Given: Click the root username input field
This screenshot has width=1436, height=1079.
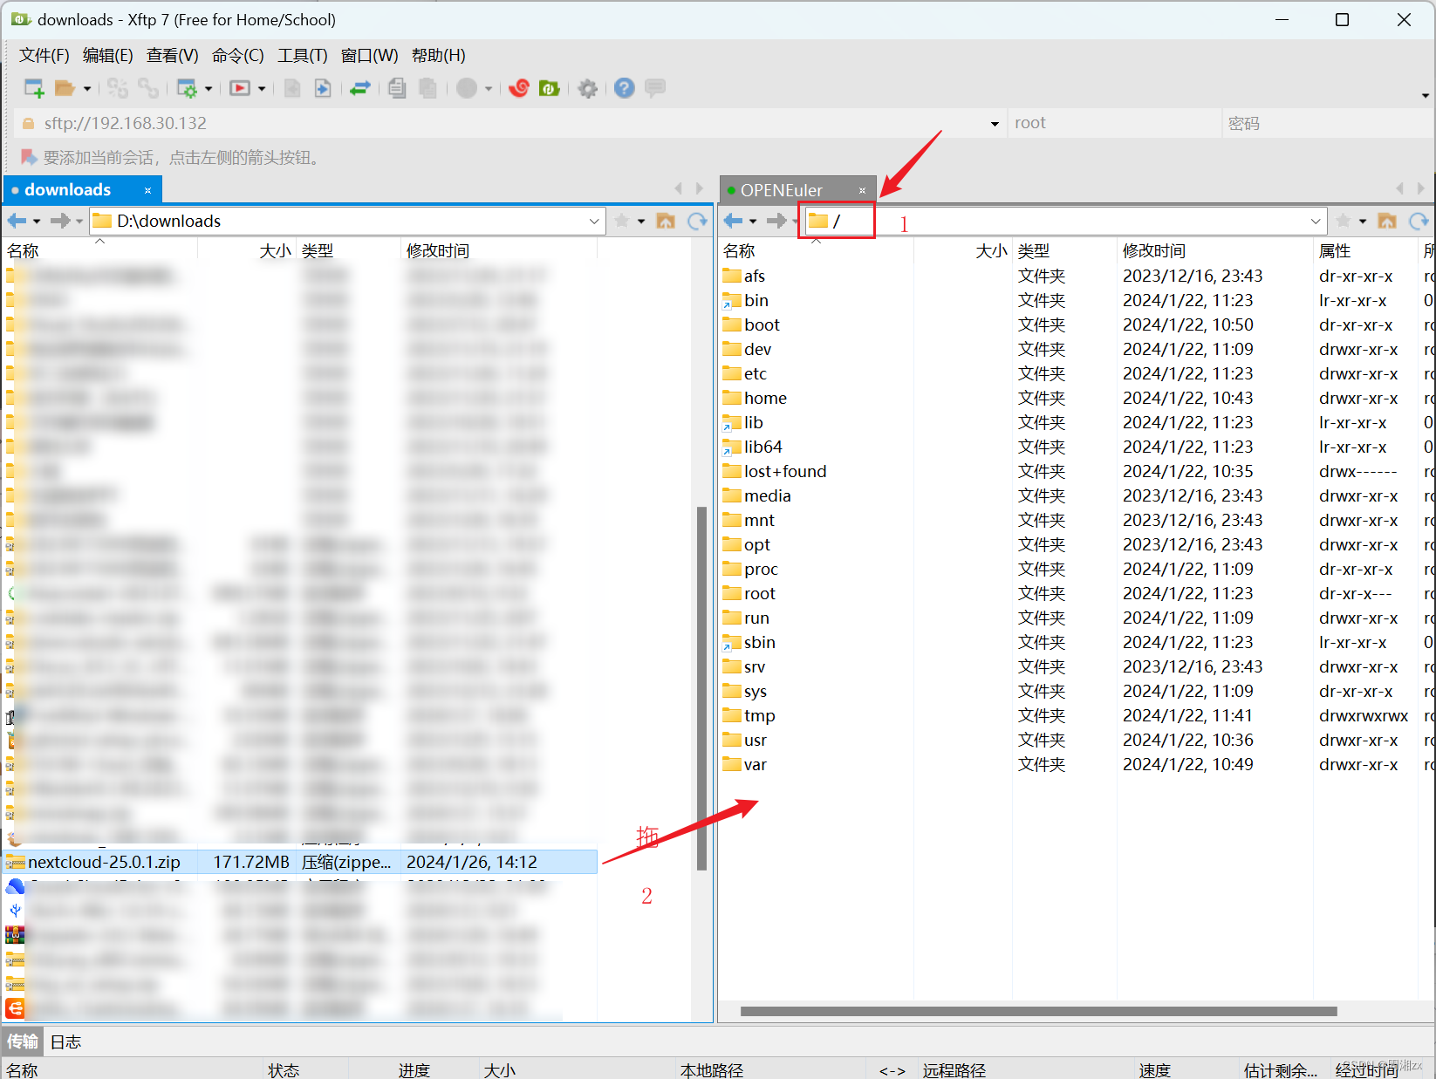Looking at the screenshot, I should (1112, 123).
